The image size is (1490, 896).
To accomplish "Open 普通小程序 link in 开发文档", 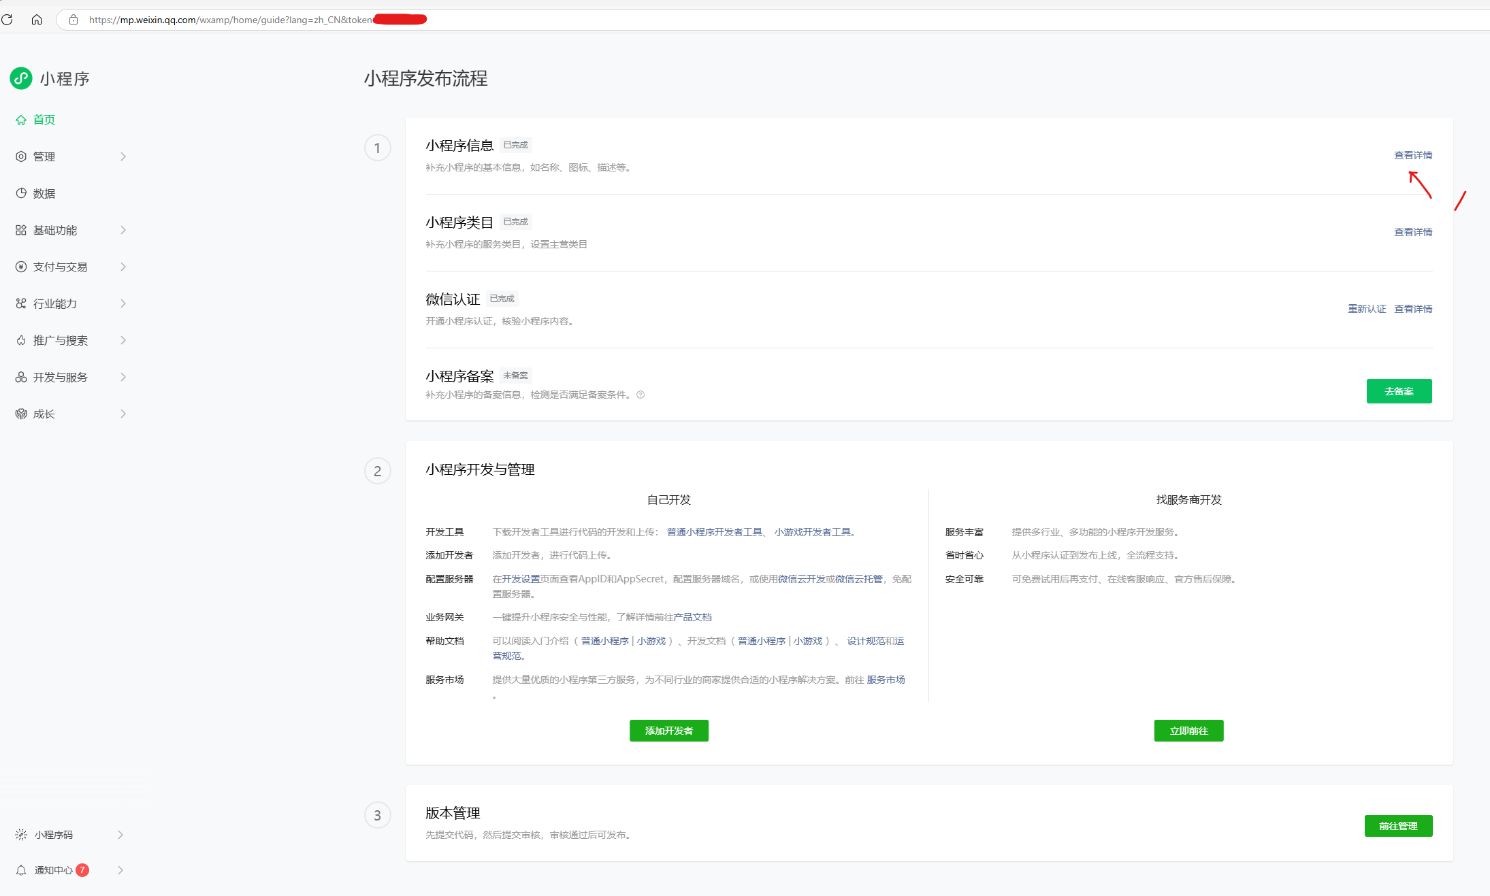I will [762, 641].
